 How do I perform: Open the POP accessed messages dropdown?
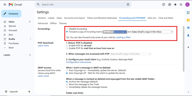(131, 54)
